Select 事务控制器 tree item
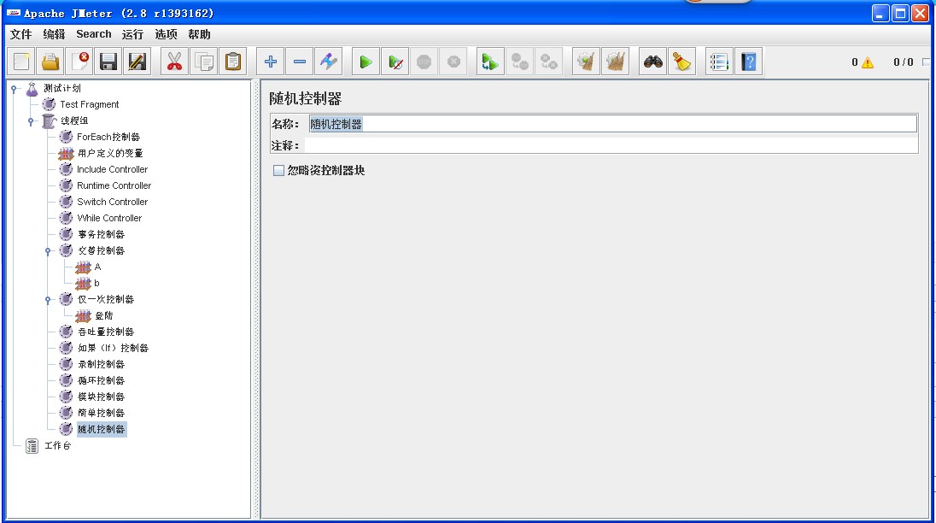Viewport: 936px width, 523px height. [x=101, y=235]
